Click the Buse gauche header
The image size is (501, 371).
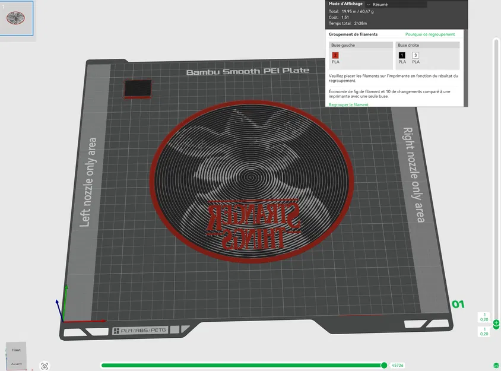(x=361, y=45)
